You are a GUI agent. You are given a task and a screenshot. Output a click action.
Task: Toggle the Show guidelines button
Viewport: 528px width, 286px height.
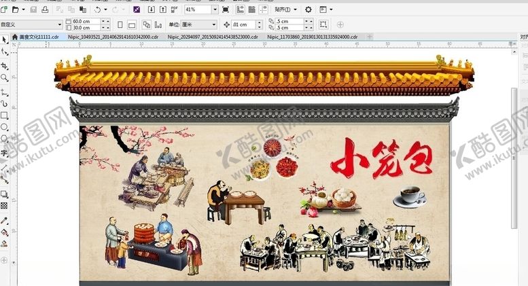tap(264, 10)
